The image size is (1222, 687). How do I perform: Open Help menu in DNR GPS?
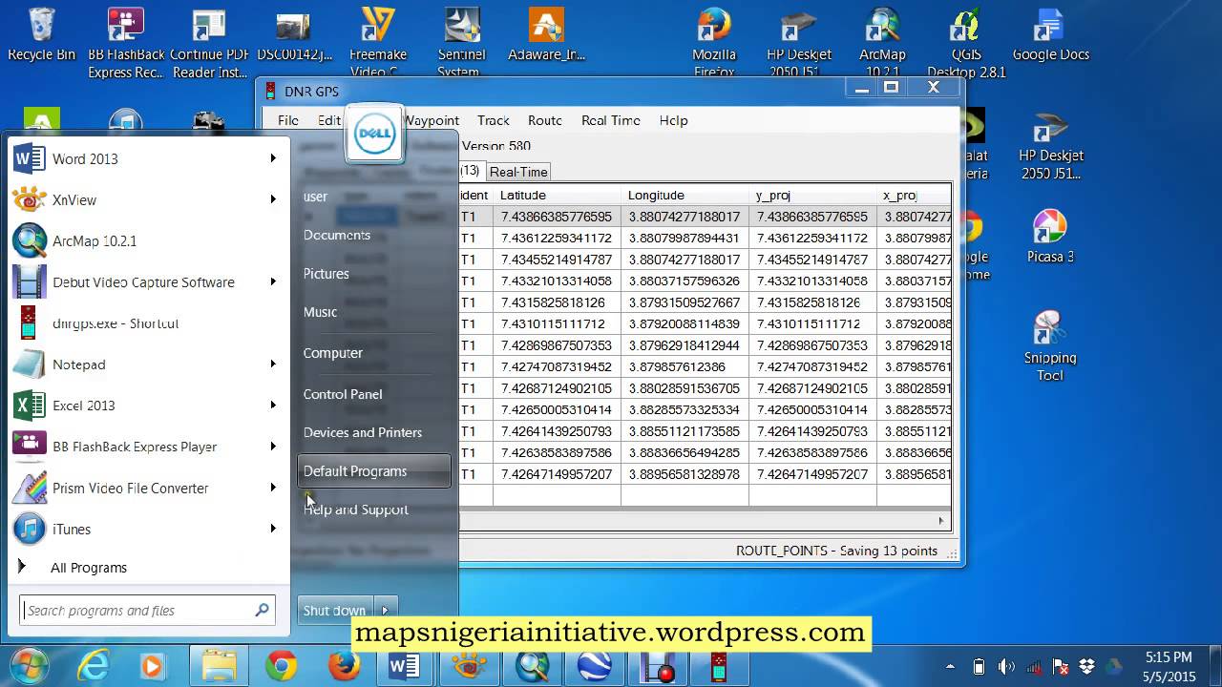point(674,120)
